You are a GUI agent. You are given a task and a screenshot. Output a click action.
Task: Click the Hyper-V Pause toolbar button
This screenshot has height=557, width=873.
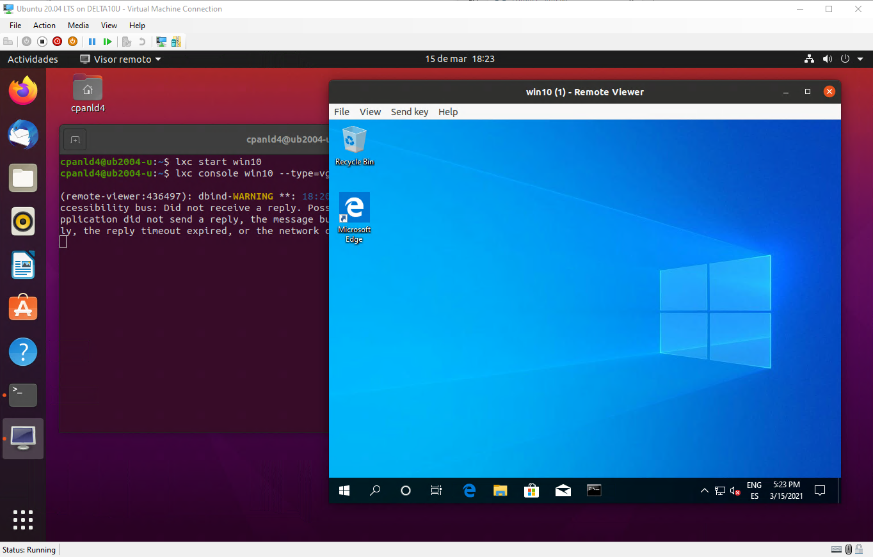(x=92, y=42)
